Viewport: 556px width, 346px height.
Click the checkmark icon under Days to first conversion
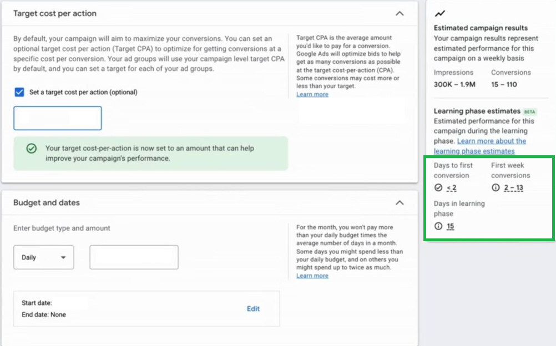(438, 187)
